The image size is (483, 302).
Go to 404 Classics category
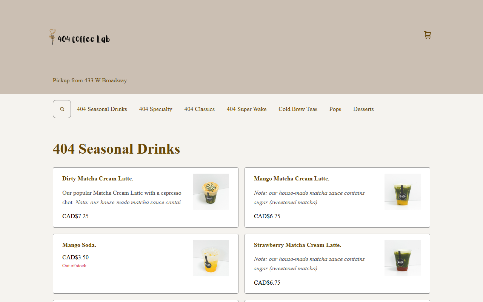pos(199,109)
